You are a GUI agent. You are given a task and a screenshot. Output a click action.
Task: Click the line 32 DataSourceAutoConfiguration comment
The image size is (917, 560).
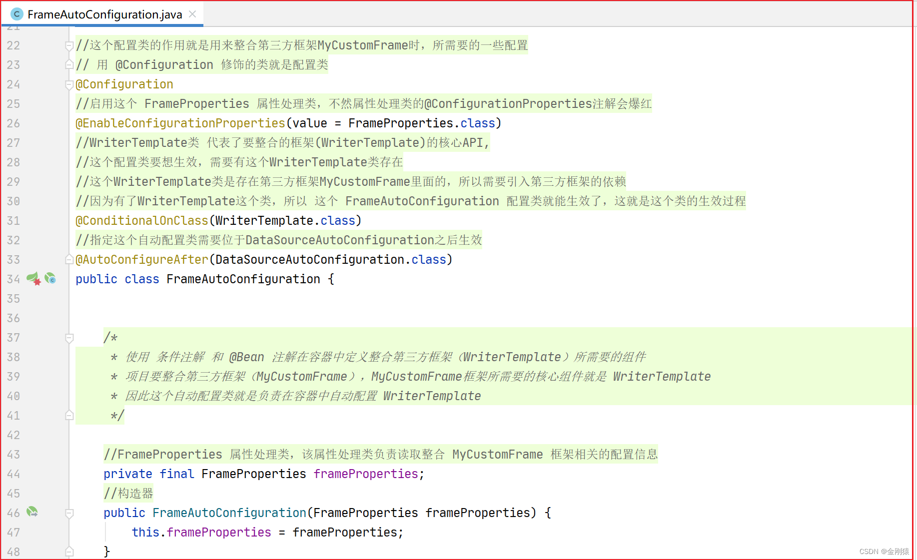click(x=279, y=240)
